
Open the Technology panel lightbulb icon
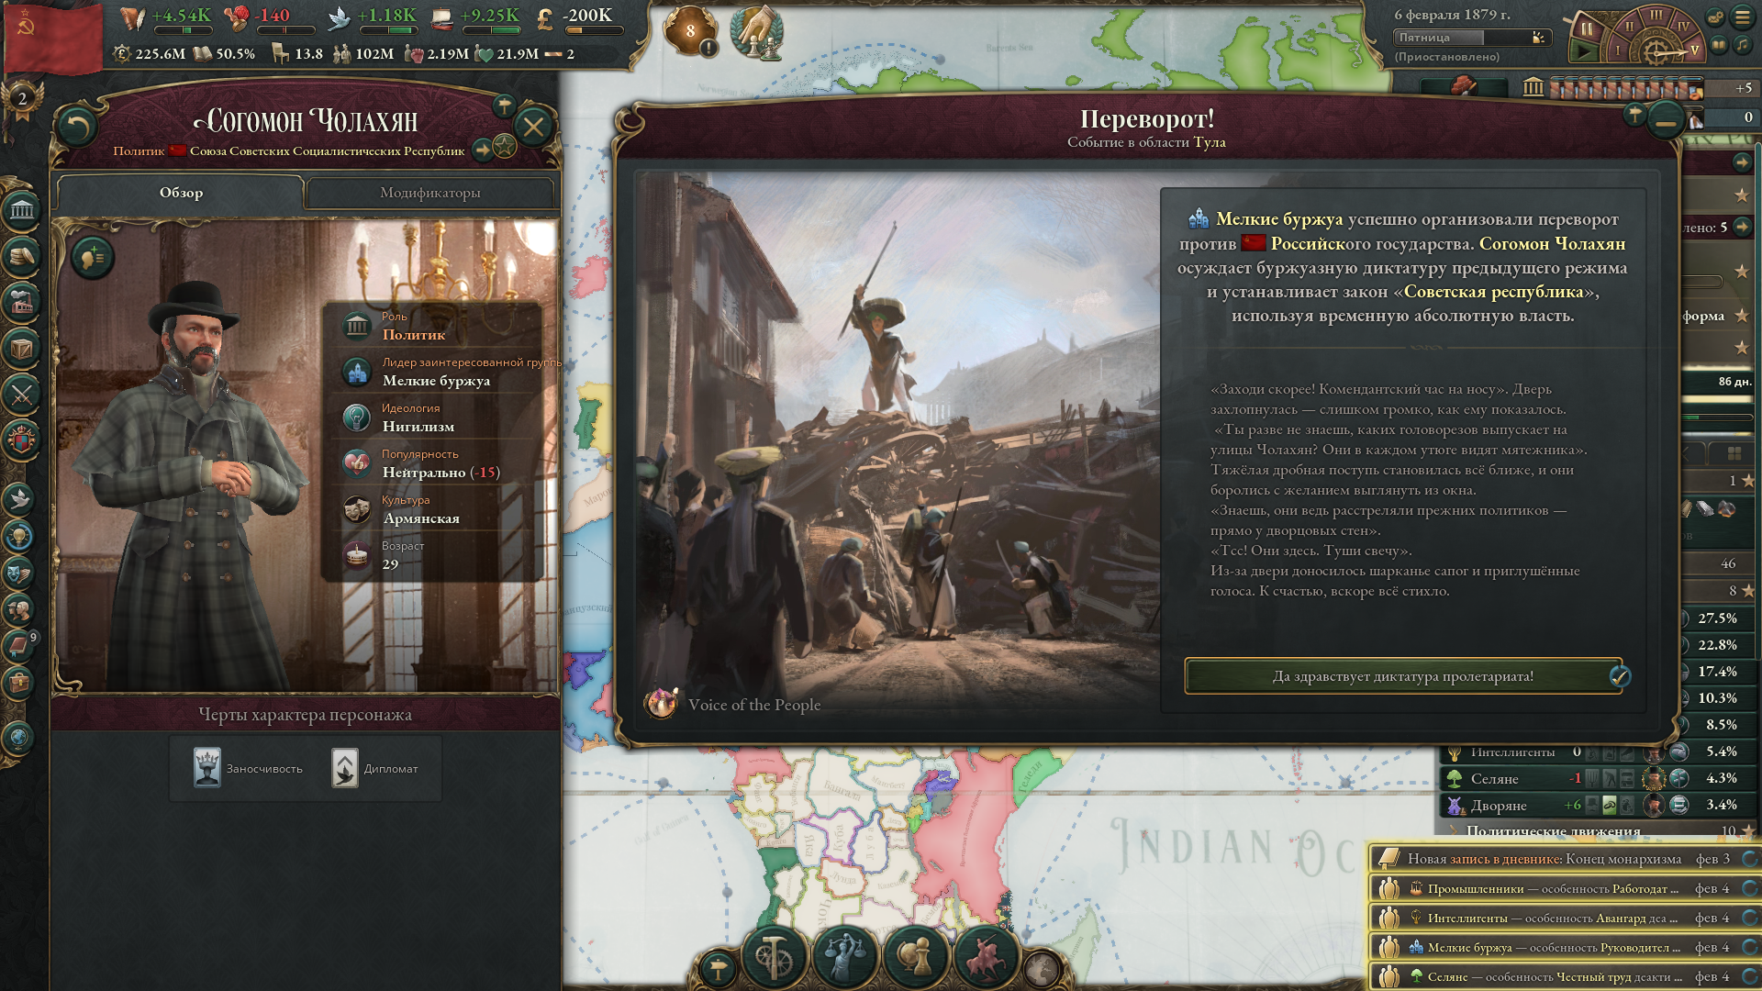click(x=20, y=535)
